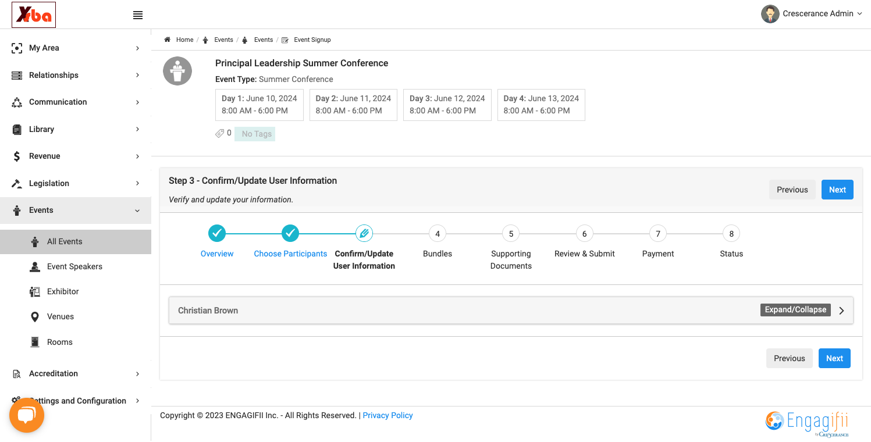The height and width of the screenshot is (442, 871).
Task: Click the Venues map pin icon
Action: pos(35,316)
